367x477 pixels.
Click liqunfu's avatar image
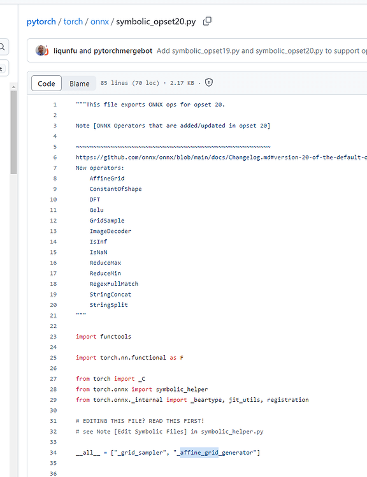pyautogui.click(x=41, y=50)
